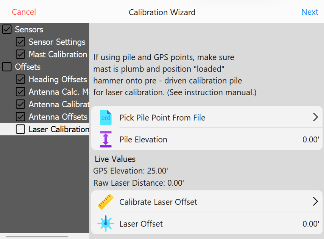Image resolution: width=324 pixels, height=239 pixels.
Task: Edit the Laser Offset value
Action: point(311,224)
